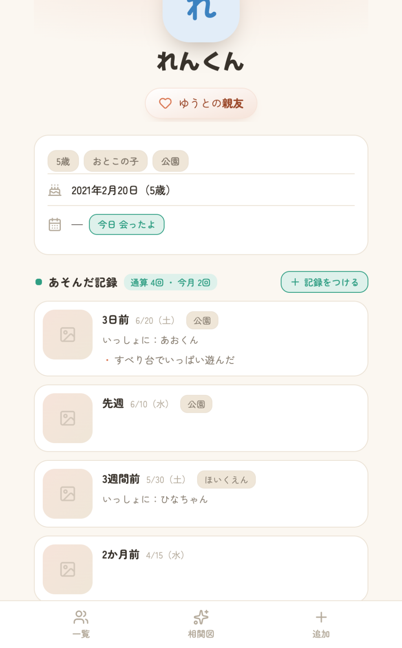Select the 公園 tag in the profile card

pyautogui.click(x=170, y=161)
